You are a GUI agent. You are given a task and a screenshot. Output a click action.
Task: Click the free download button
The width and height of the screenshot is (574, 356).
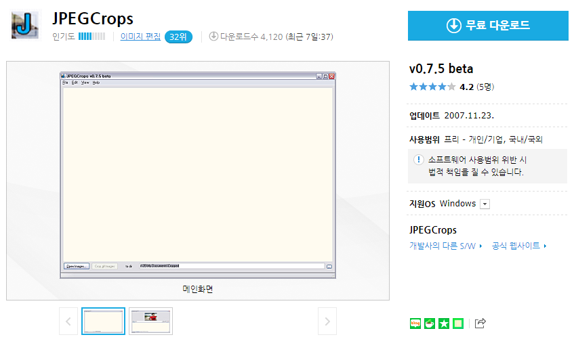[x=488, y=26]
